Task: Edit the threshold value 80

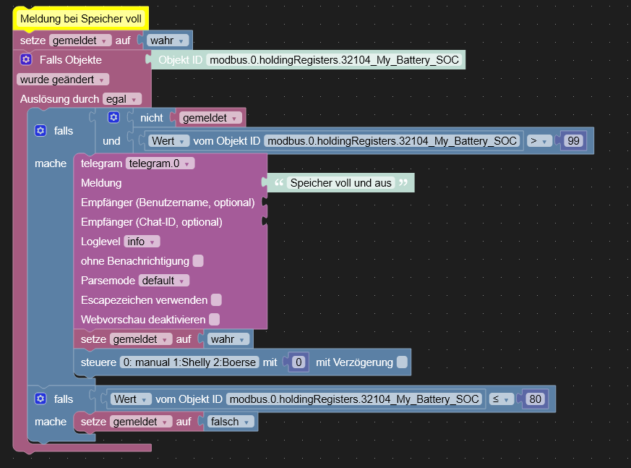Action: [x=535, y=399]
